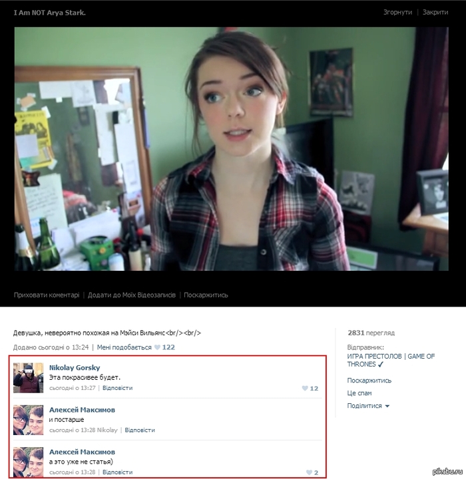Click 'Поскаржитись' below the video player
This screenshot has width=466, height=479.
tap(206, 295)
